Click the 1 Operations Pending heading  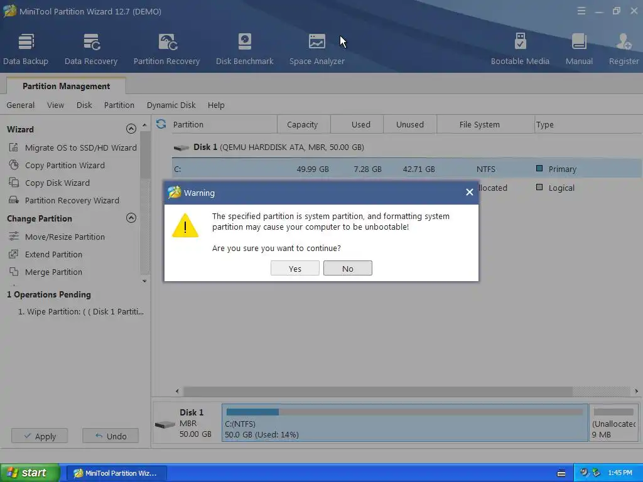[x=49, y=294]
